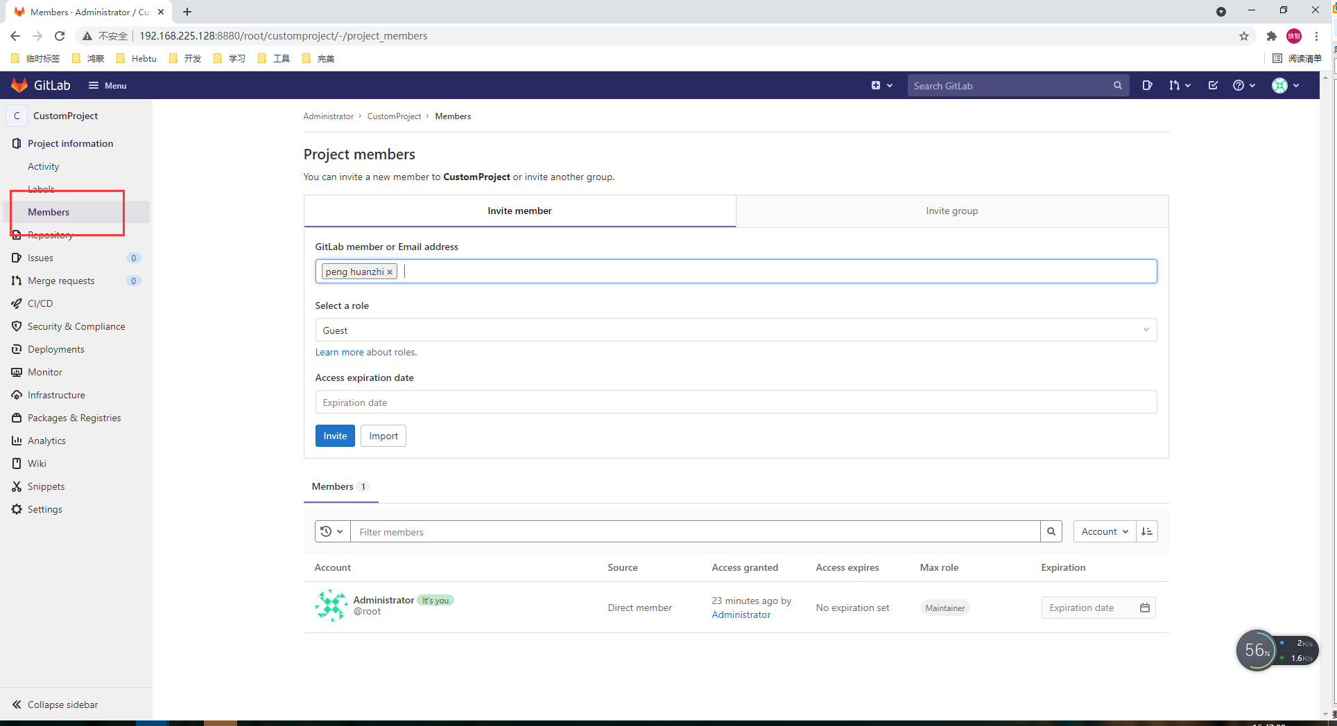
Task: Click the search magnifier in Filter members
Action: [x=1051, y=531]
